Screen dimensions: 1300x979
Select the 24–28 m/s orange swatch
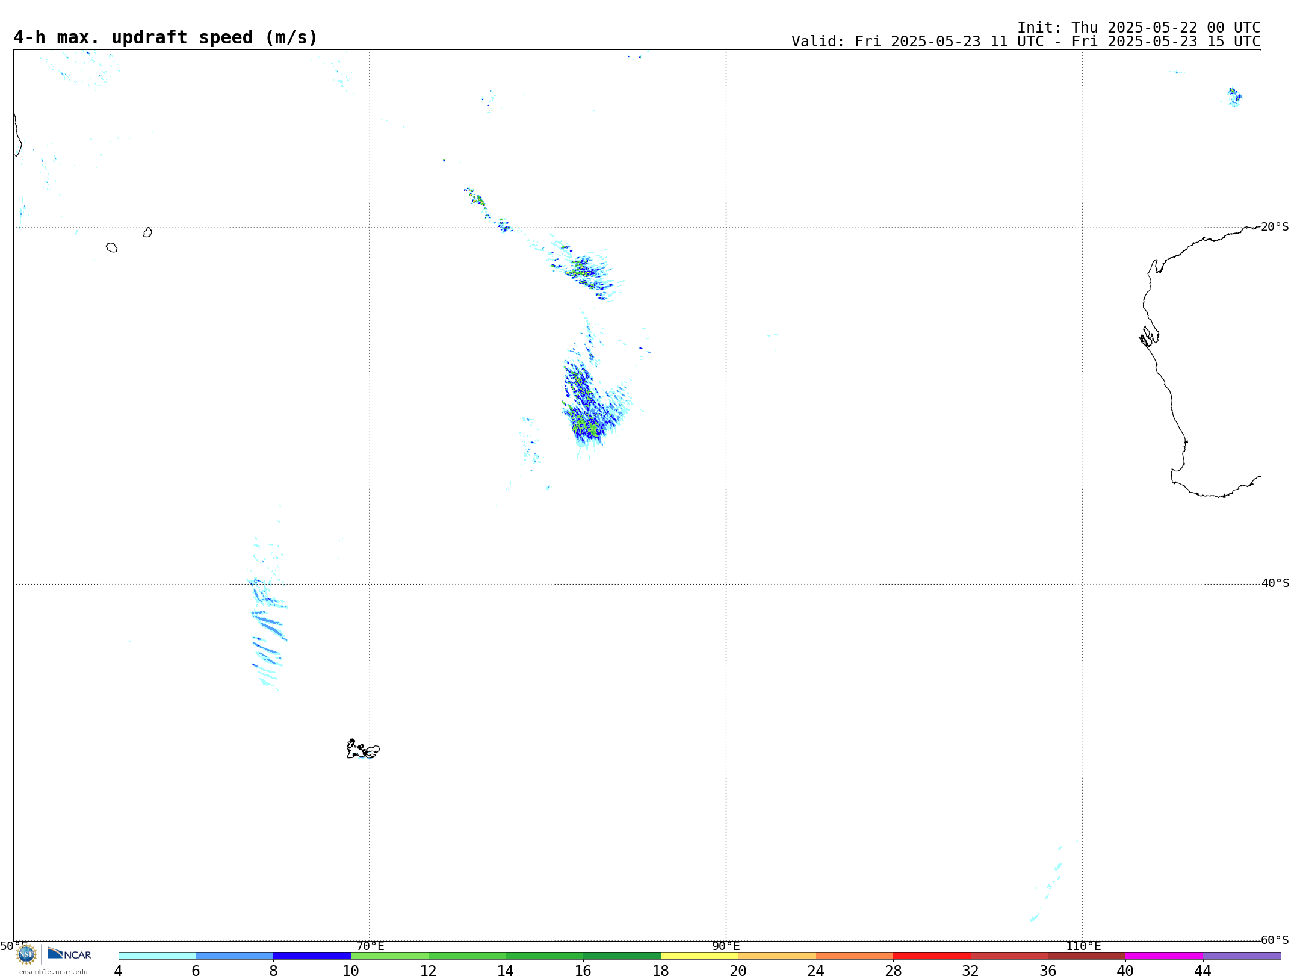point(855,956)
